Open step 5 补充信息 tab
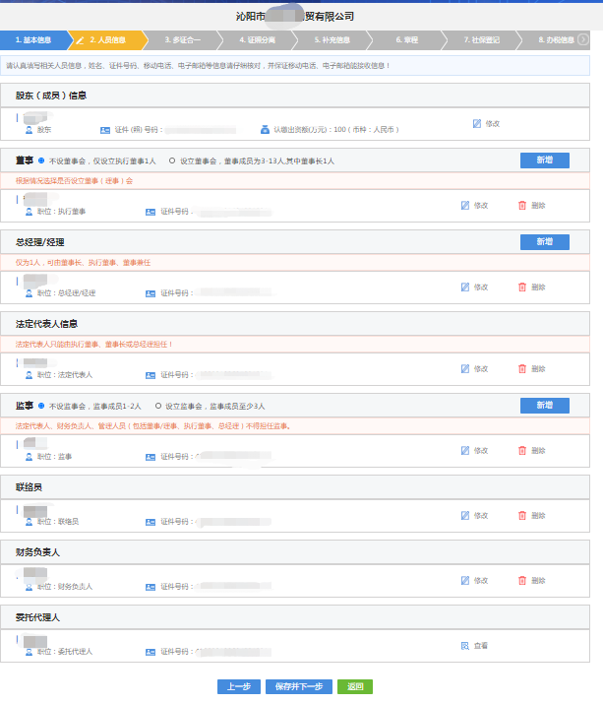603x704 pixels. (332, 40)
